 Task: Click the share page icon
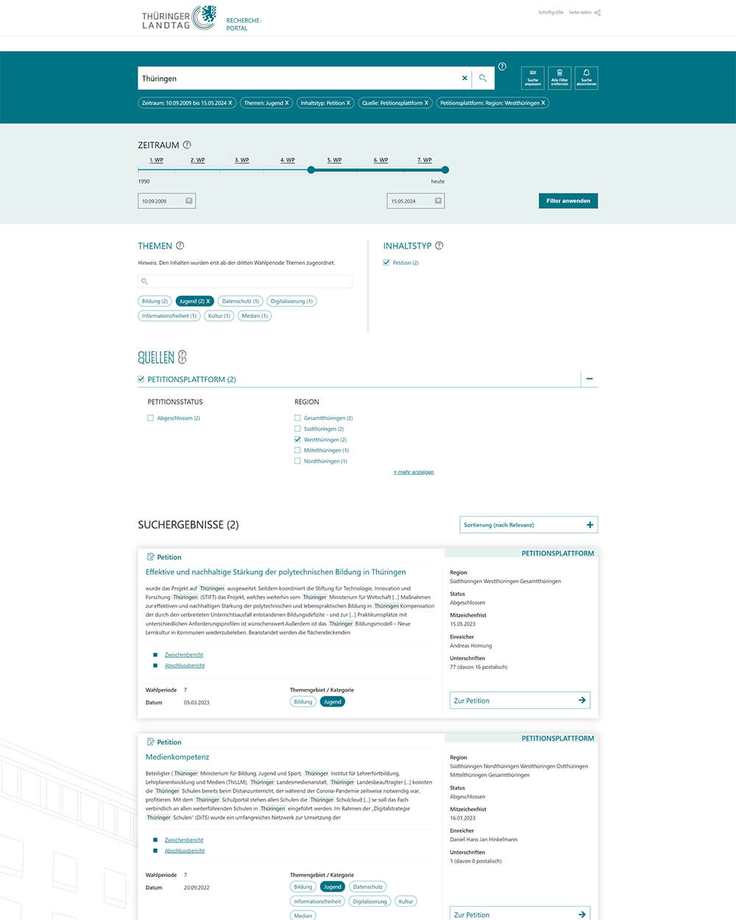point(598,13)
